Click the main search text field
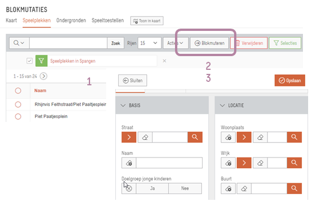 (68, 43)
